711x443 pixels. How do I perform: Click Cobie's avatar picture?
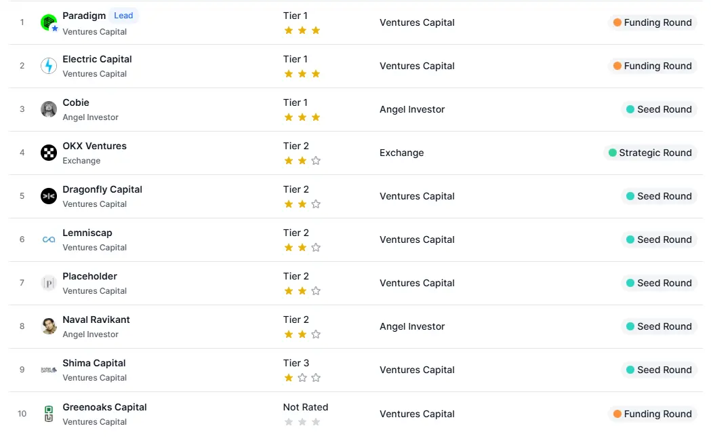pyautogui.click(x=48, y=109)
